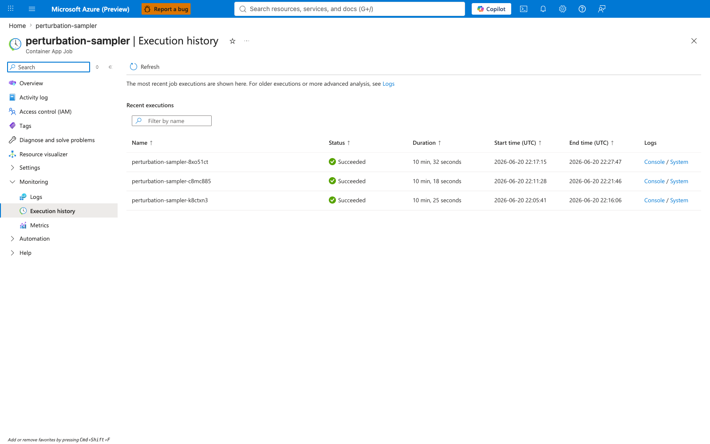
Task: Sort by Duration column
Action: 427,143
